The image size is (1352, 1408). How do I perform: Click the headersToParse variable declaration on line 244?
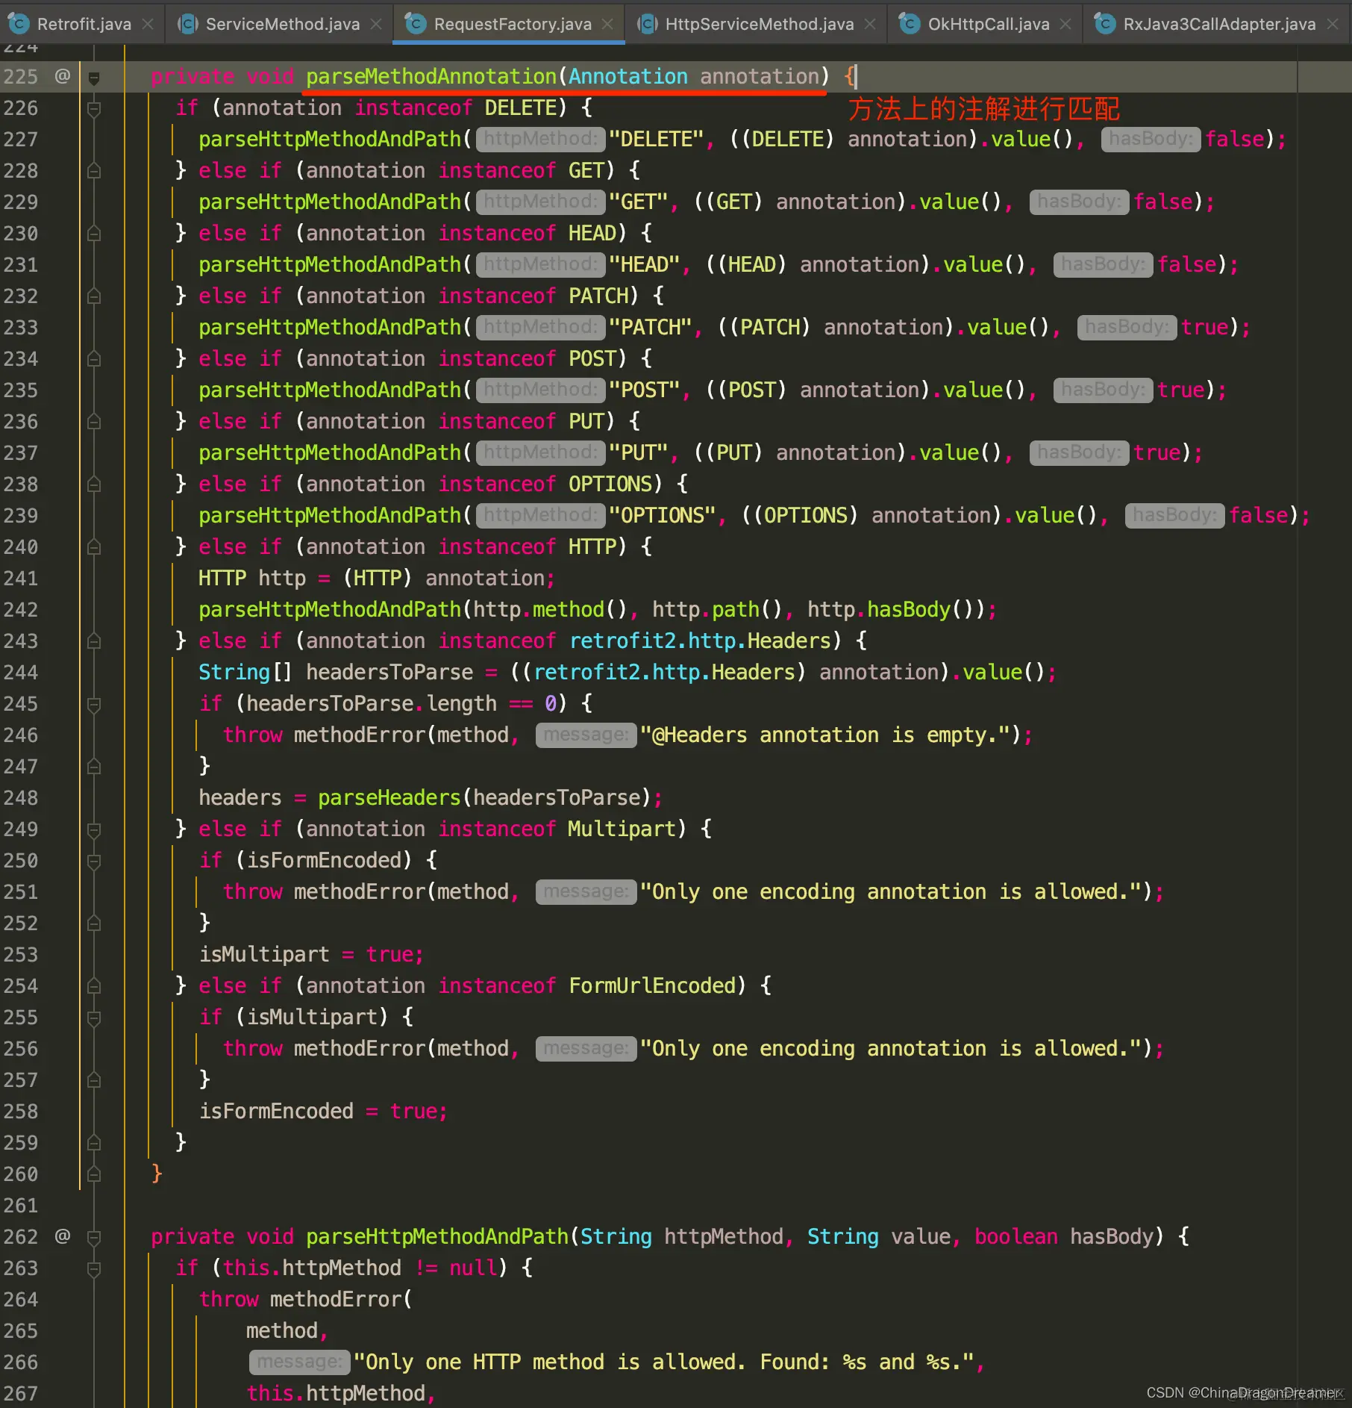click(389, 672)
